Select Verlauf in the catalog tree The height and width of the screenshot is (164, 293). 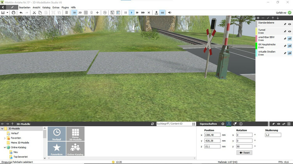tap(14, 133)
